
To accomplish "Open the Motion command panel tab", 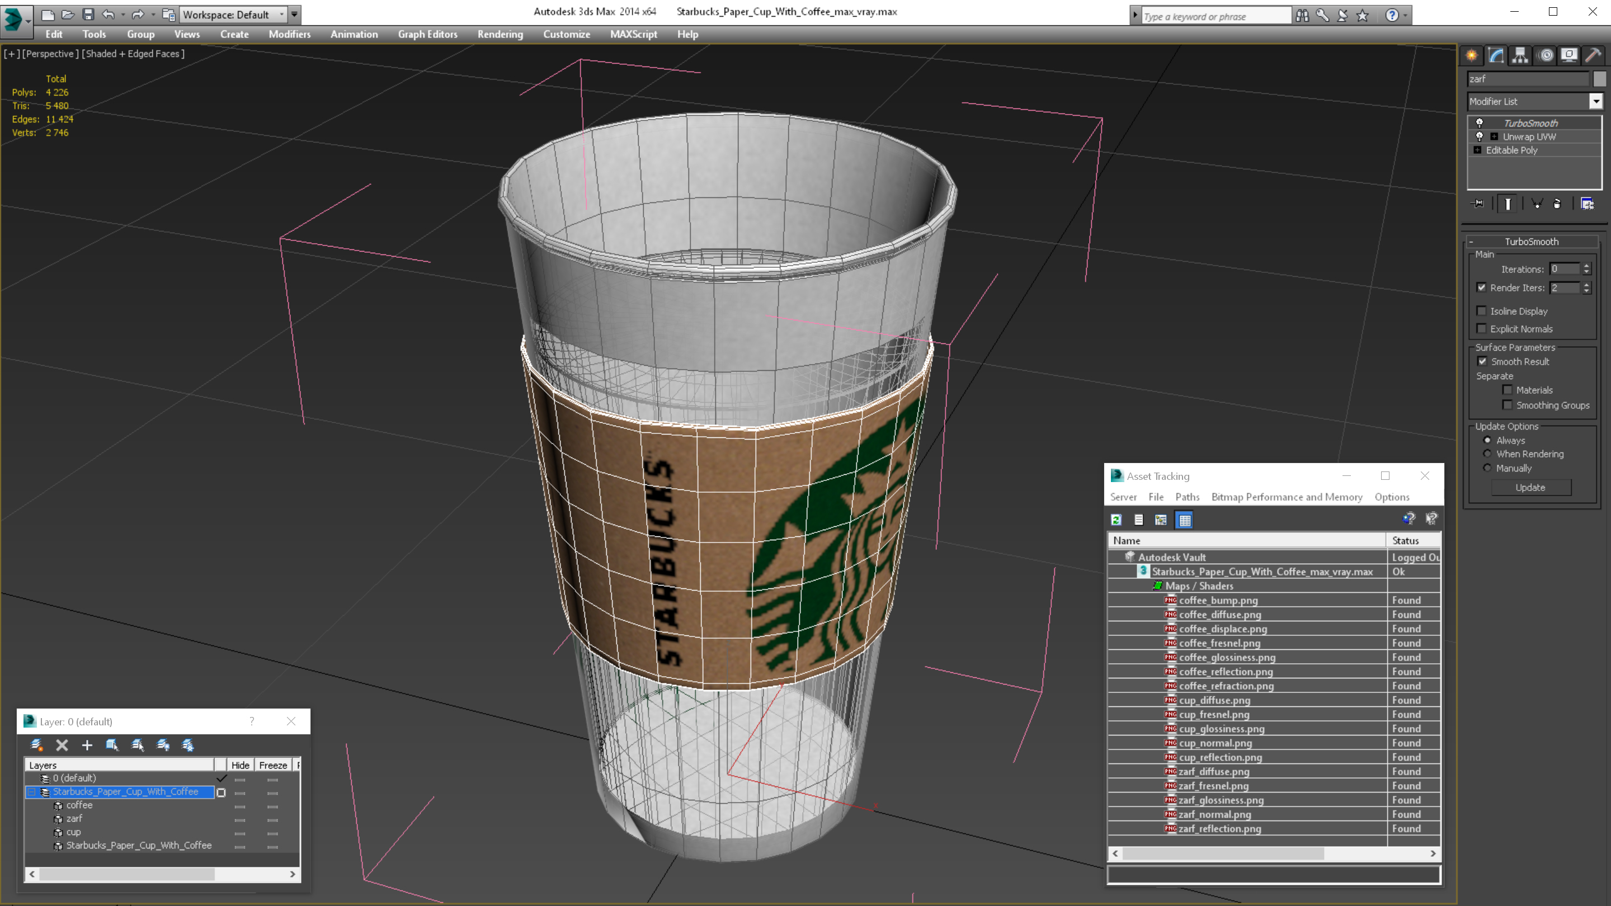I will click(x=1546, y=56).
